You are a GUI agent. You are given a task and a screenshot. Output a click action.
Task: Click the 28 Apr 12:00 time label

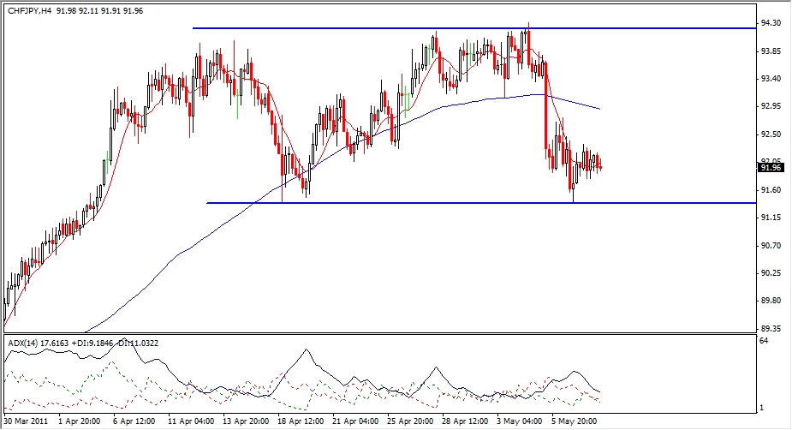point(465,421)
